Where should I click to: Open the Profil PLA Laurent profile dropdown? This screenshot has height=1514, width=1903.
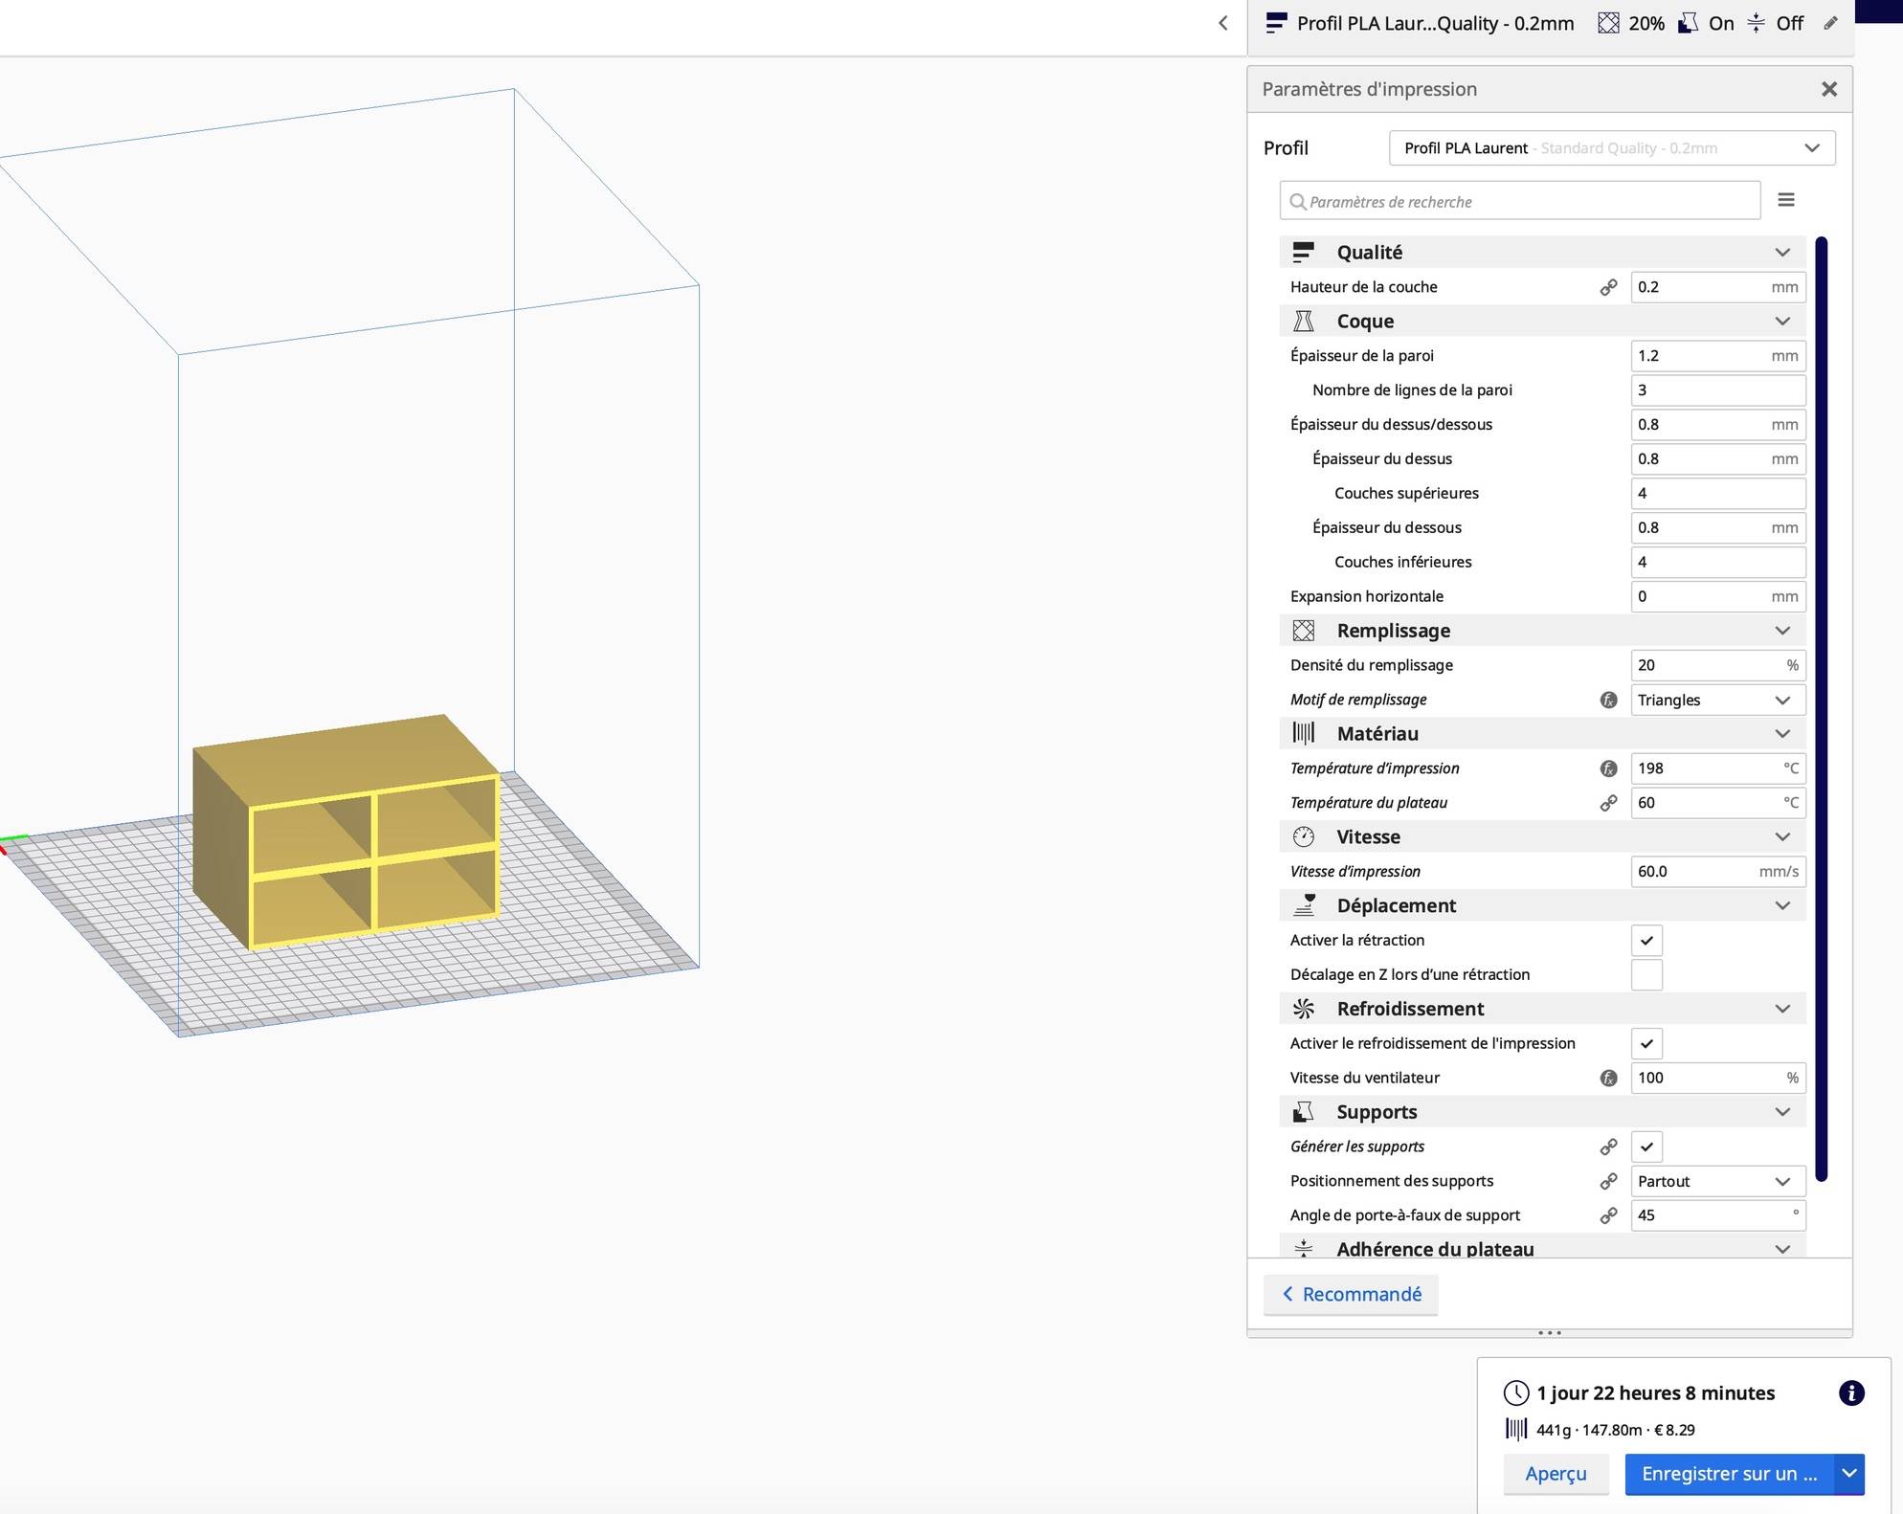(x=1612, y=148)
